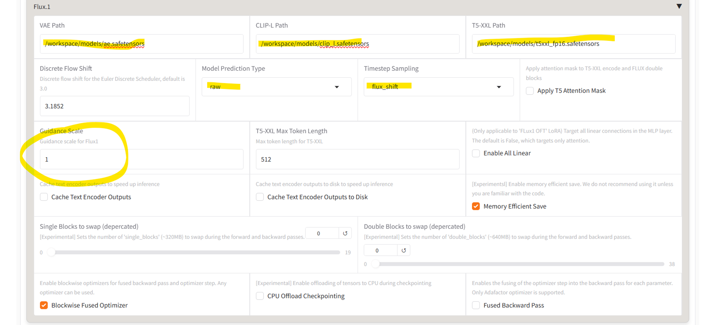Edit the CLIP-L Path field
The width and height of the screenshot is (702, 325).
click(358, 44)
